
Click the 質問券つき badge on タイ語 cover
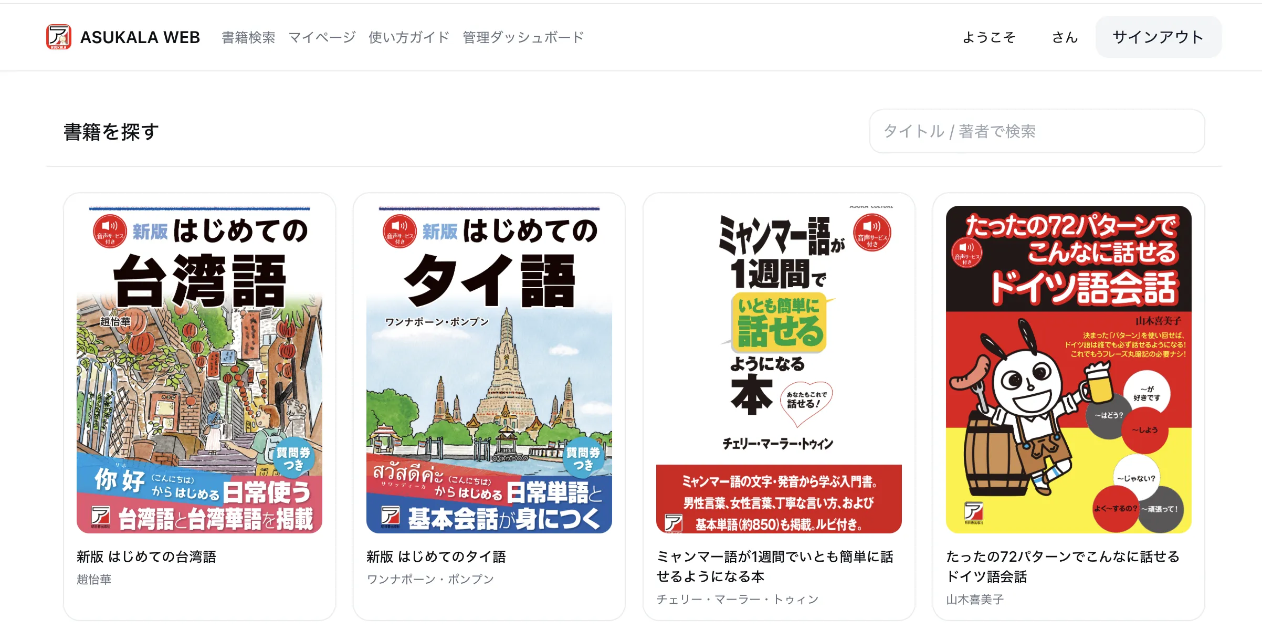583,457
